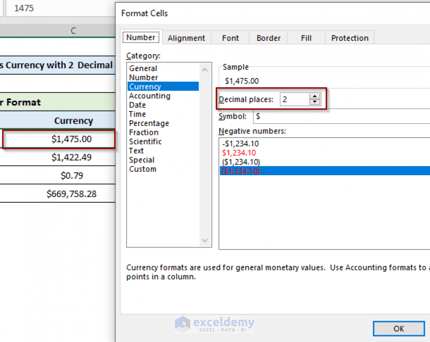Select the Text category
The height and width of the screenshot is (342, 430).
pos(163,151)
